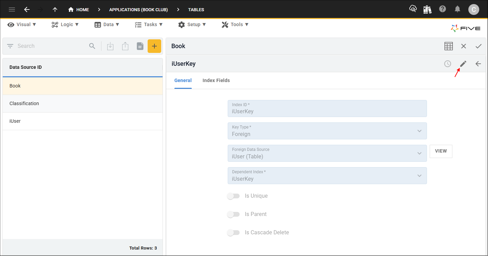Click the export (upload) icon
The height and width of the screenshot is (256, 488).
125,46
